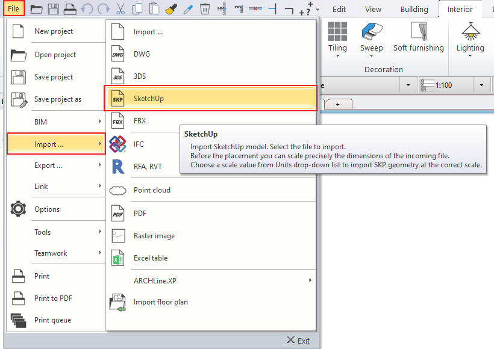Click the undo arrow in toolbar
Image resolution: width=494 pixels, height=349 pixels.
point(87,9)
